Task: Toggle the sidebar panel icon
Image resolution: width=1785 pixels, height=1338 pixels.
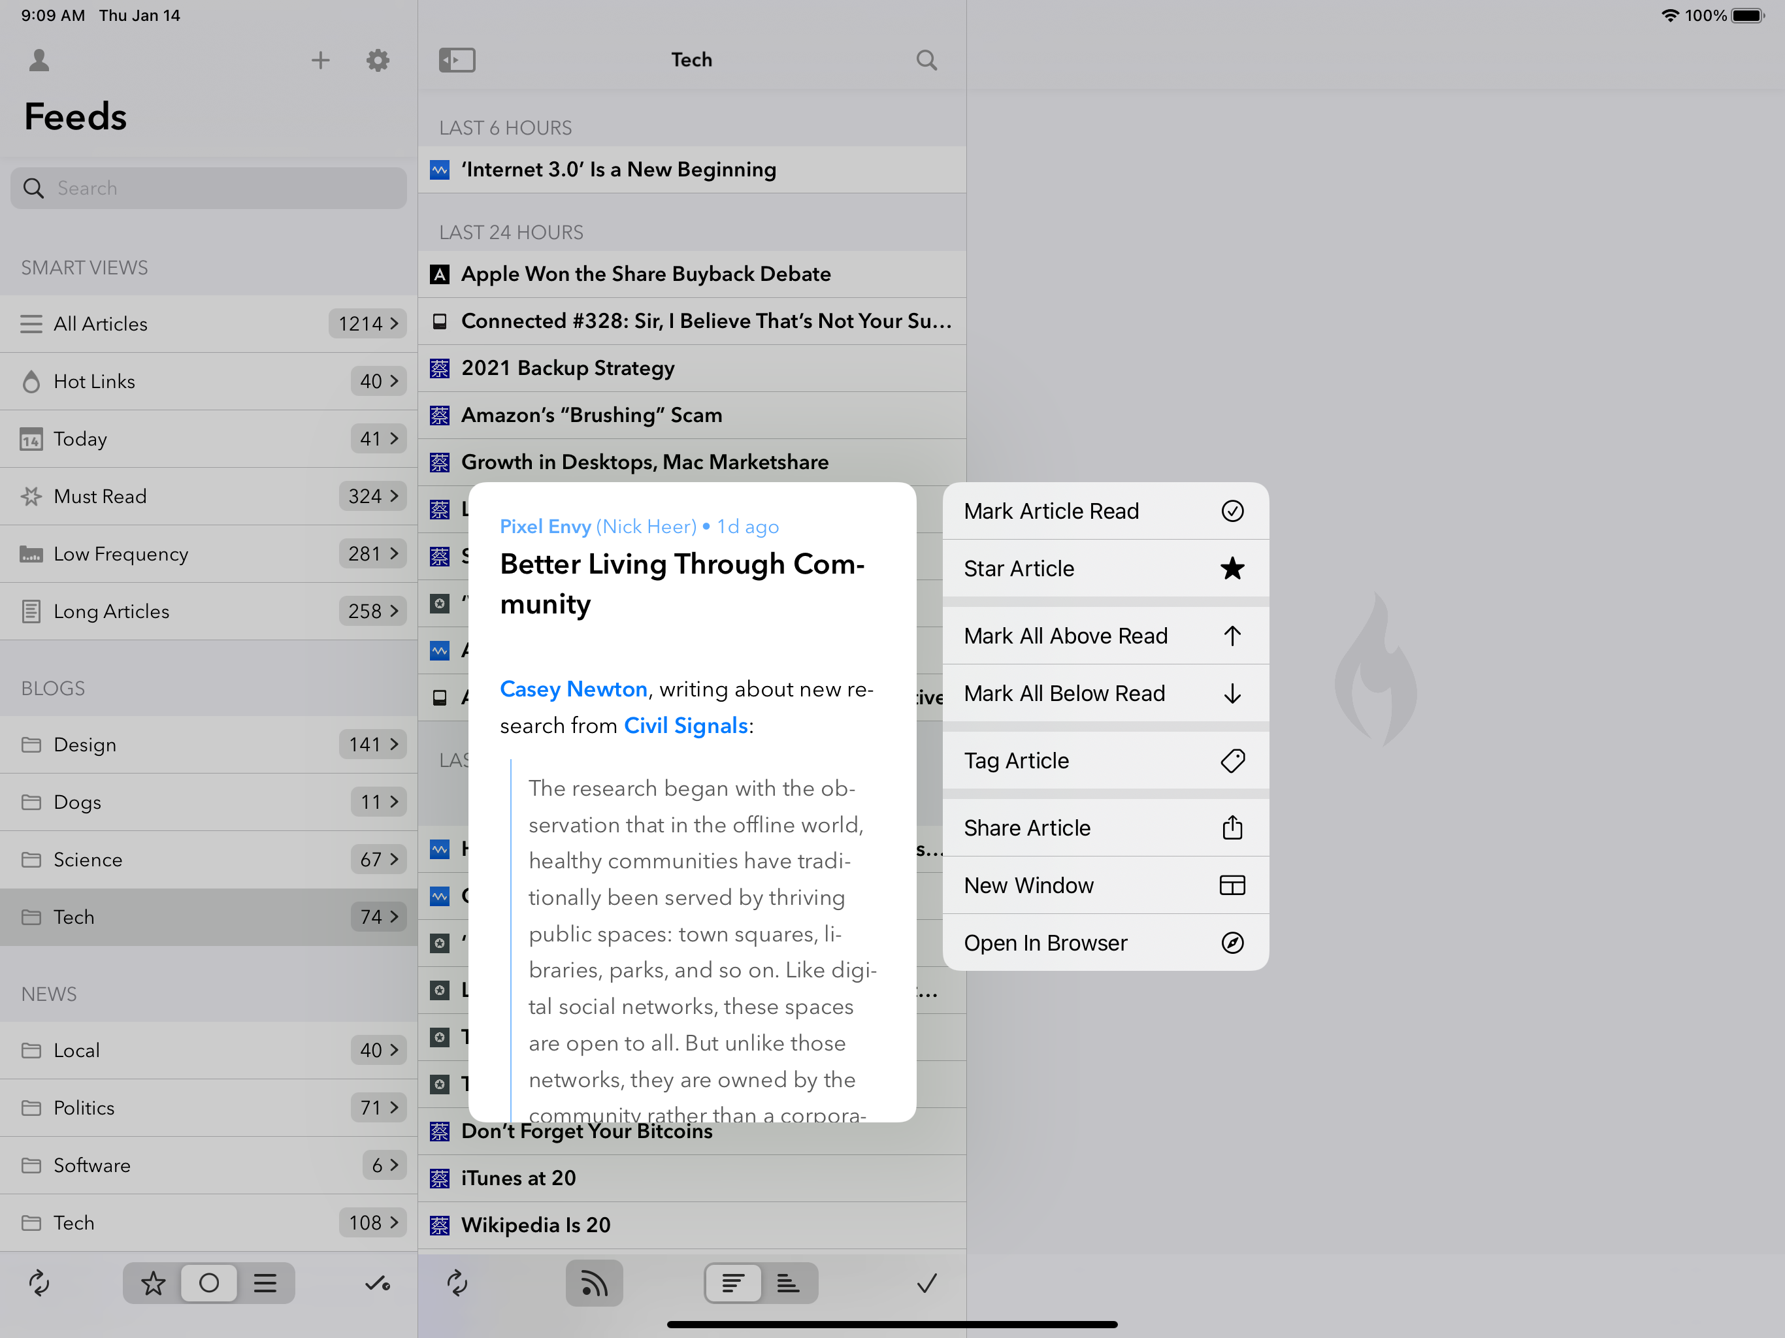Action: pos(457,61)
